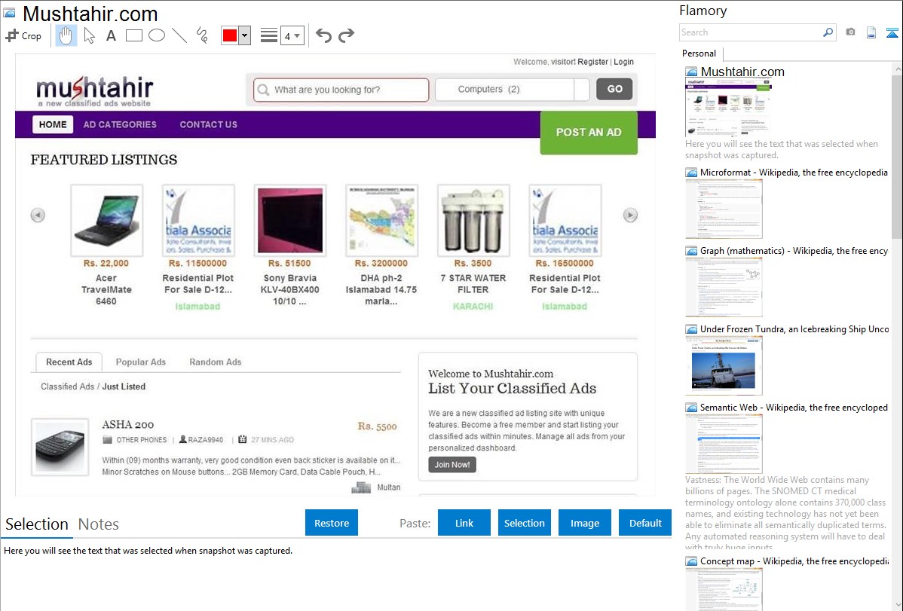Pick the rectangle shape tool
Screen dimensions: 903x611
tap(134, 35)
